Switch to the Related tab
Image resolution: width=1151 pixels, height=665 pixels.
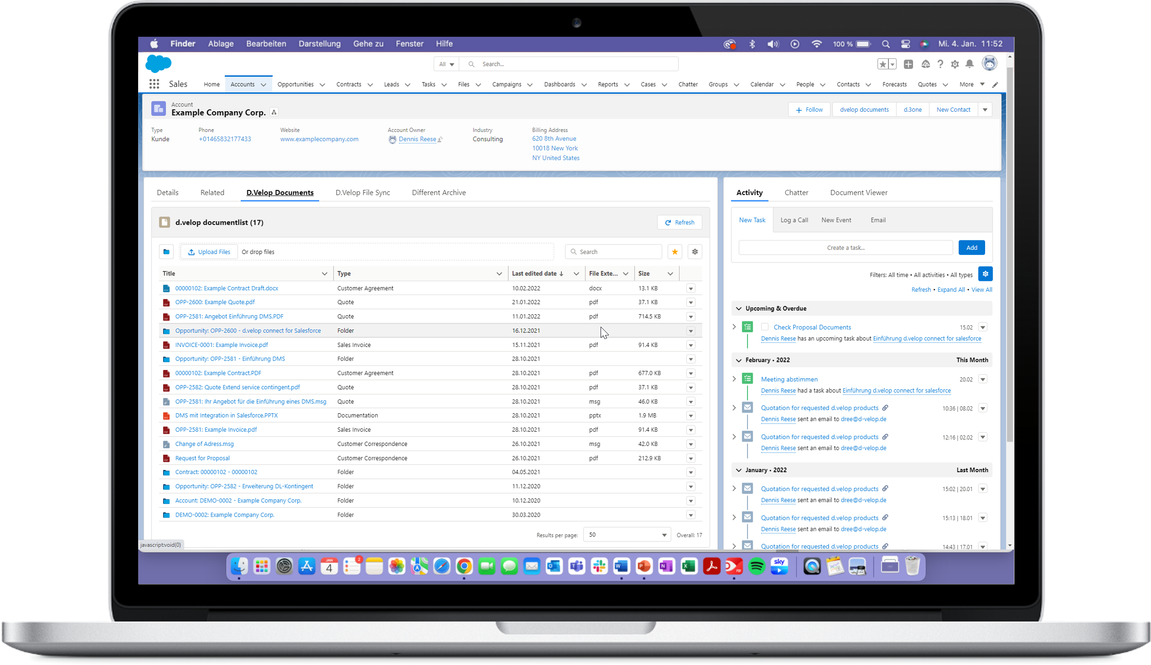[x=212, y=192]
